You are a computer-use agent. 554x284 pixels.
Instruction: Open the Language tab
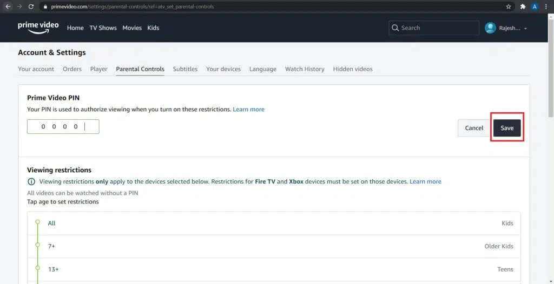(263, 69)
